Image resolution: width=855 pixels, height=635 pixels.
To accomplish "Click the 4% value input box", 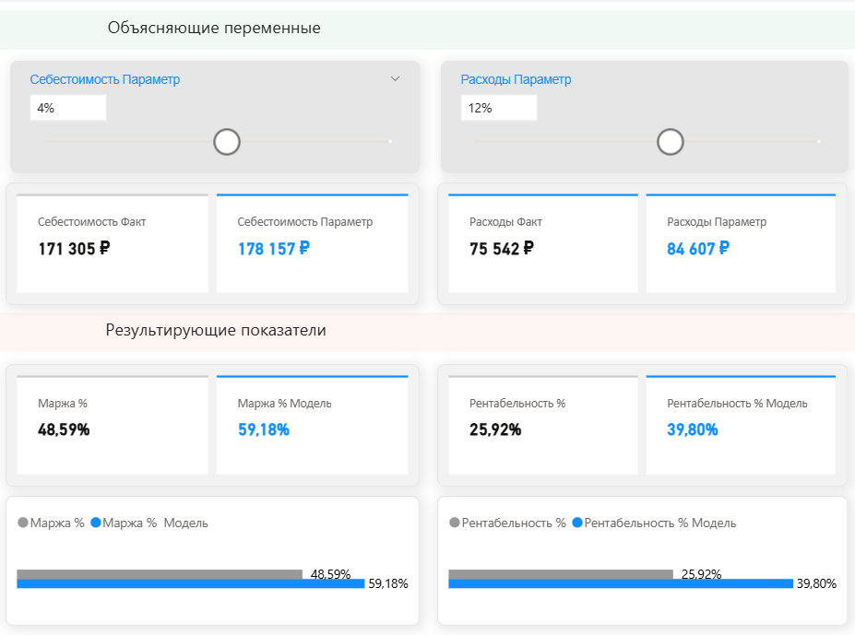I will (68, 108).
